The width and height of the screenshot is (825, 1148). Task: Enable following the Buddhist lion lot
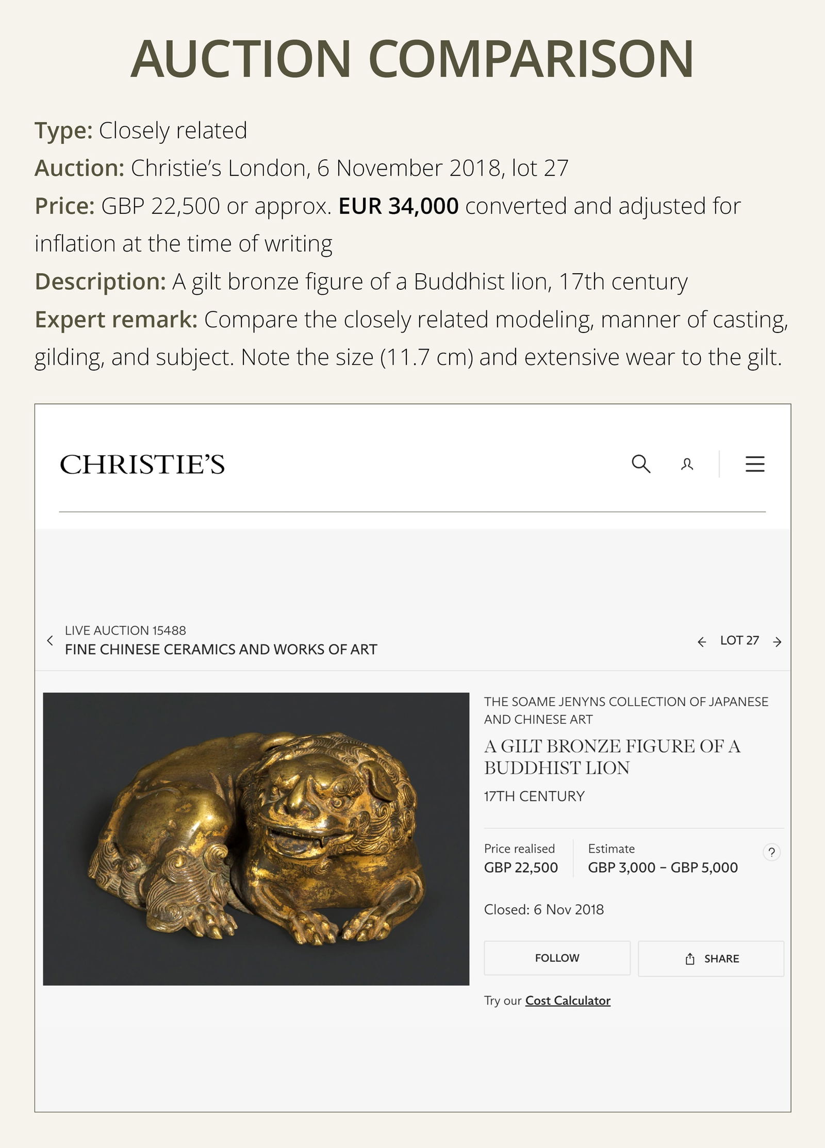(557, 958)
